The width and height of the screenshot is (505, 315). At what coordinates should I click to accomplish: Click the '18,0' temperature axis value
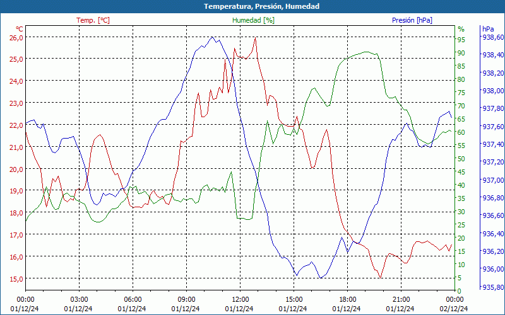16,213
